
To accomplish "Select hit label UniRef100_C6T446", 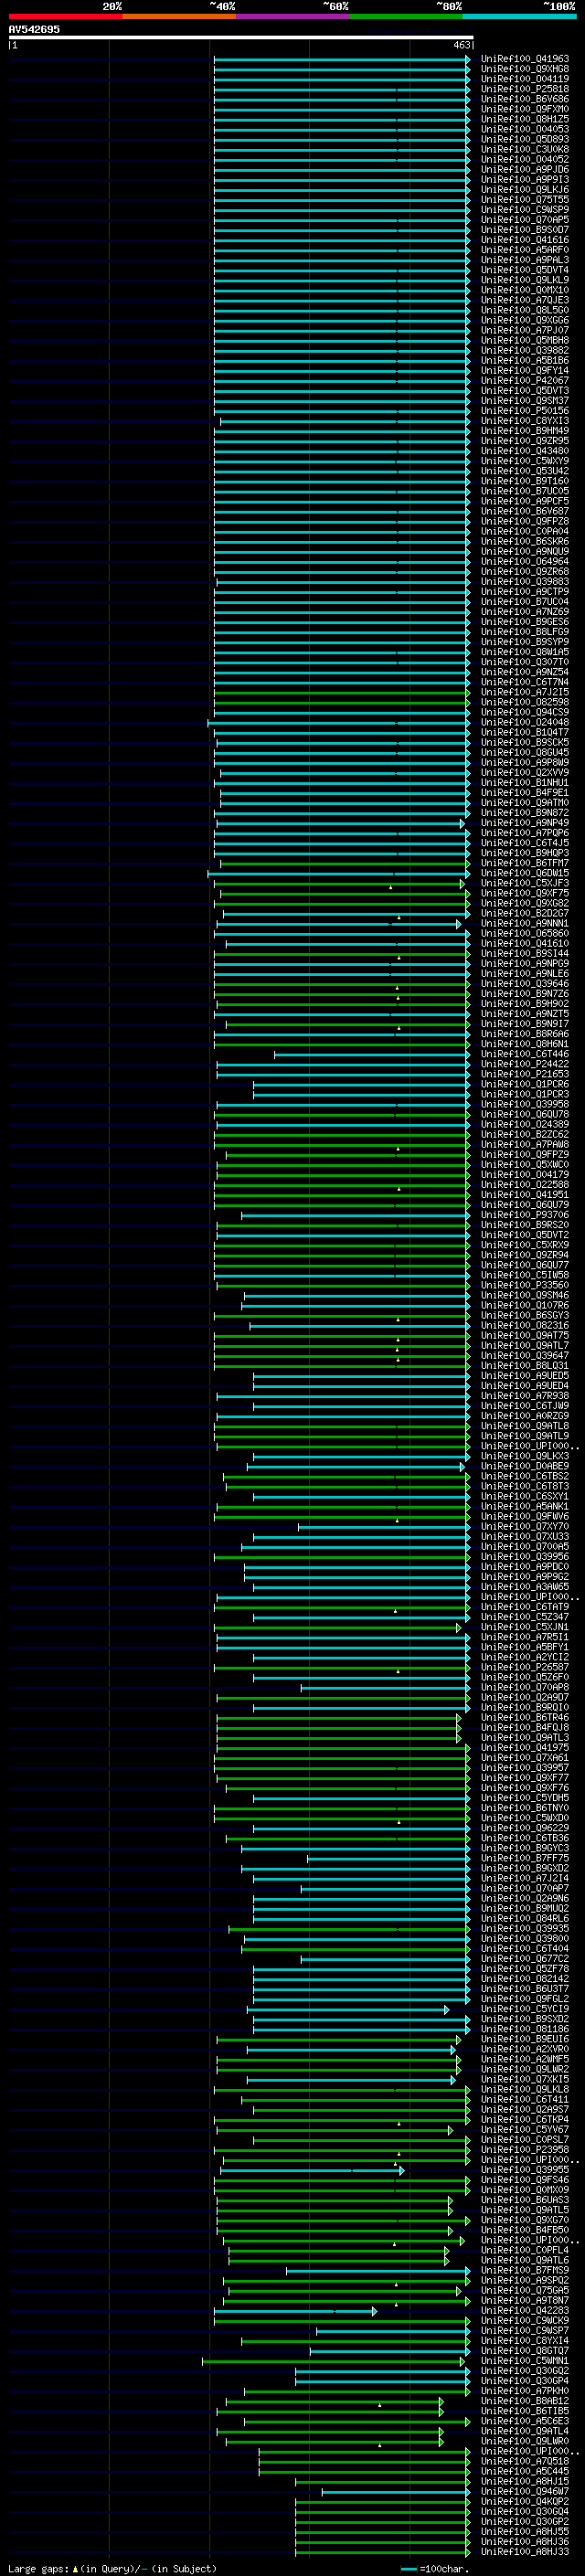I will click(x=524, y=1054).
